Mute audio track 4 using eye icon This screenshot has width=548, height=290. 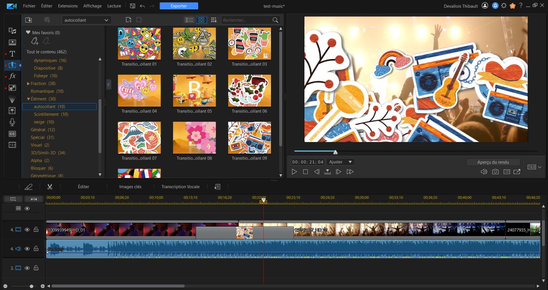(27, 249)
